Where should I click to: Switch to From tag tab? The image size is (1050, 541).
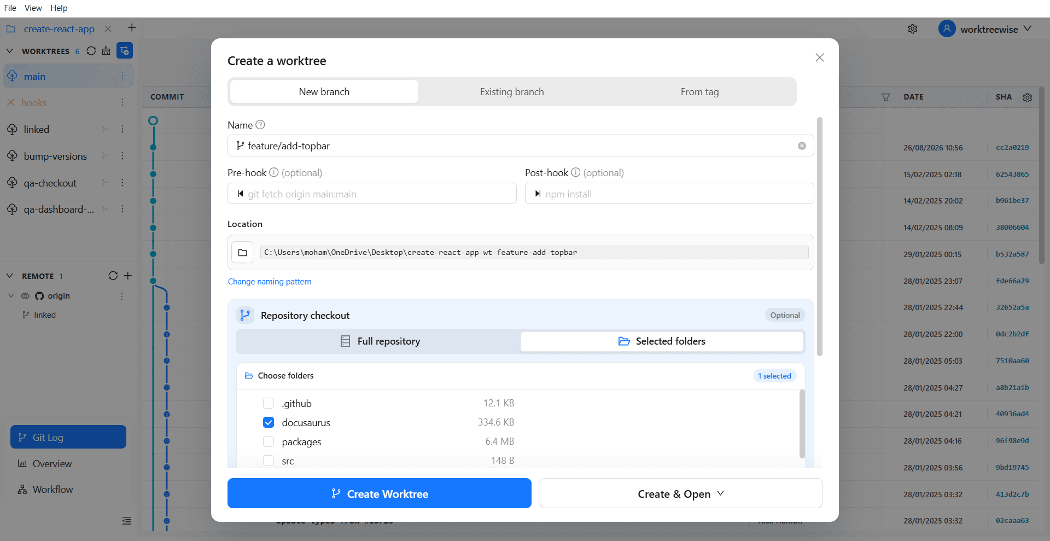(x=699, y=92)
